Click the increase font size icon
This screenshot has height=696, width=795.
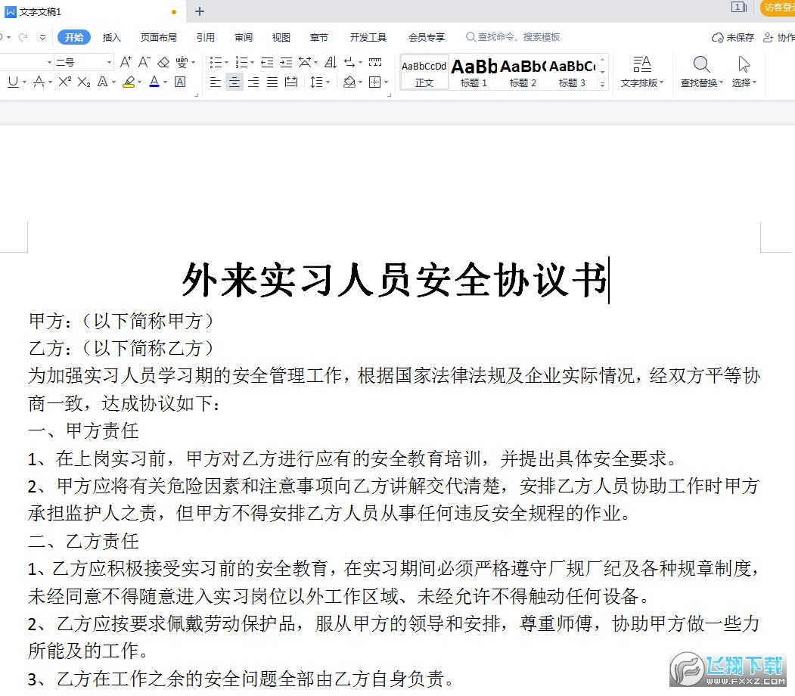[126, 62]
